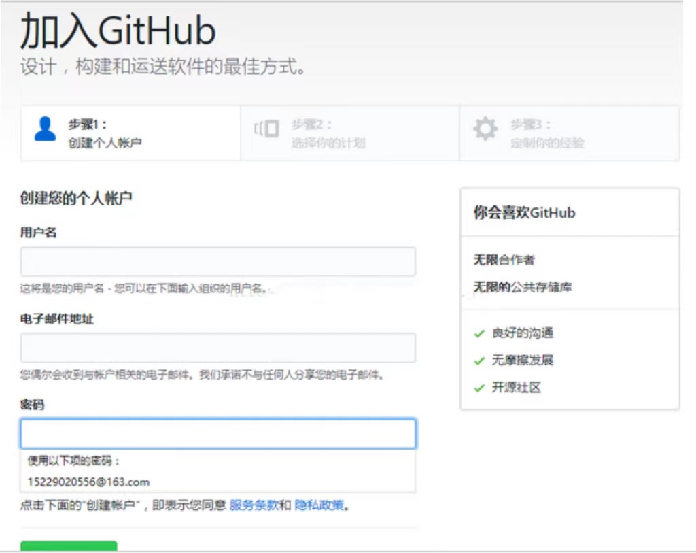Image resolution: width=696 pixels, height=553 pixels.
Task: Click the 电子邮件地址 field label
Action: point(57,318)
